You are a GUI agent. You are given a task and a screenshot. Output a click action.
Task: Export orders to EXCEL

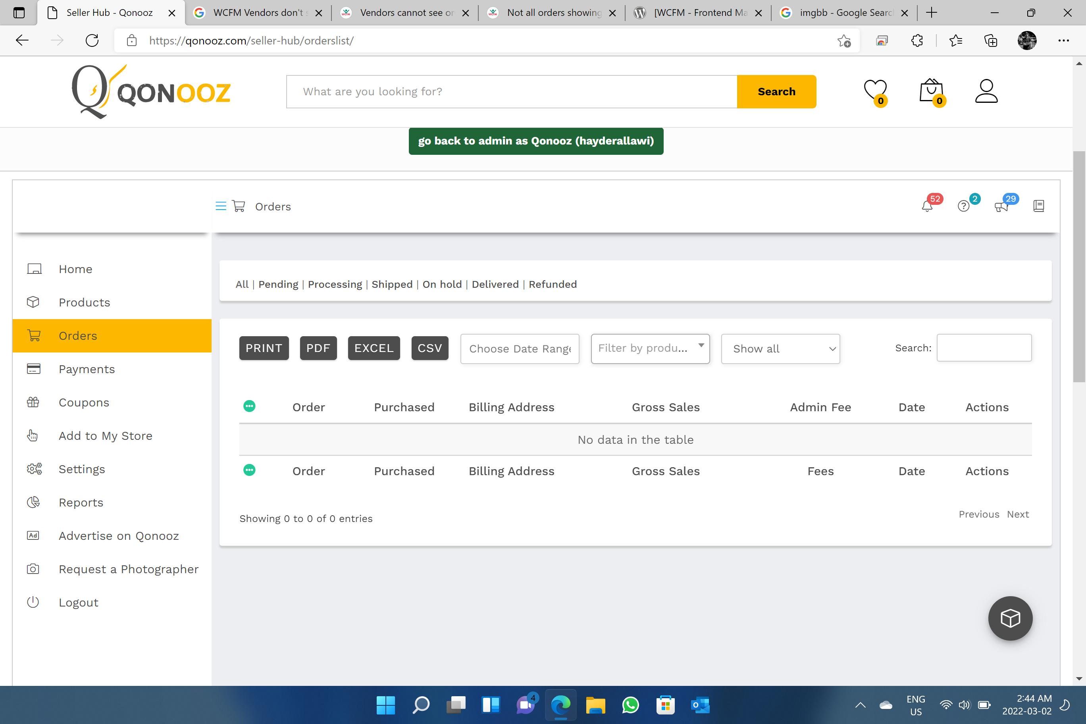pyautogui.click(x=374, y=348)
